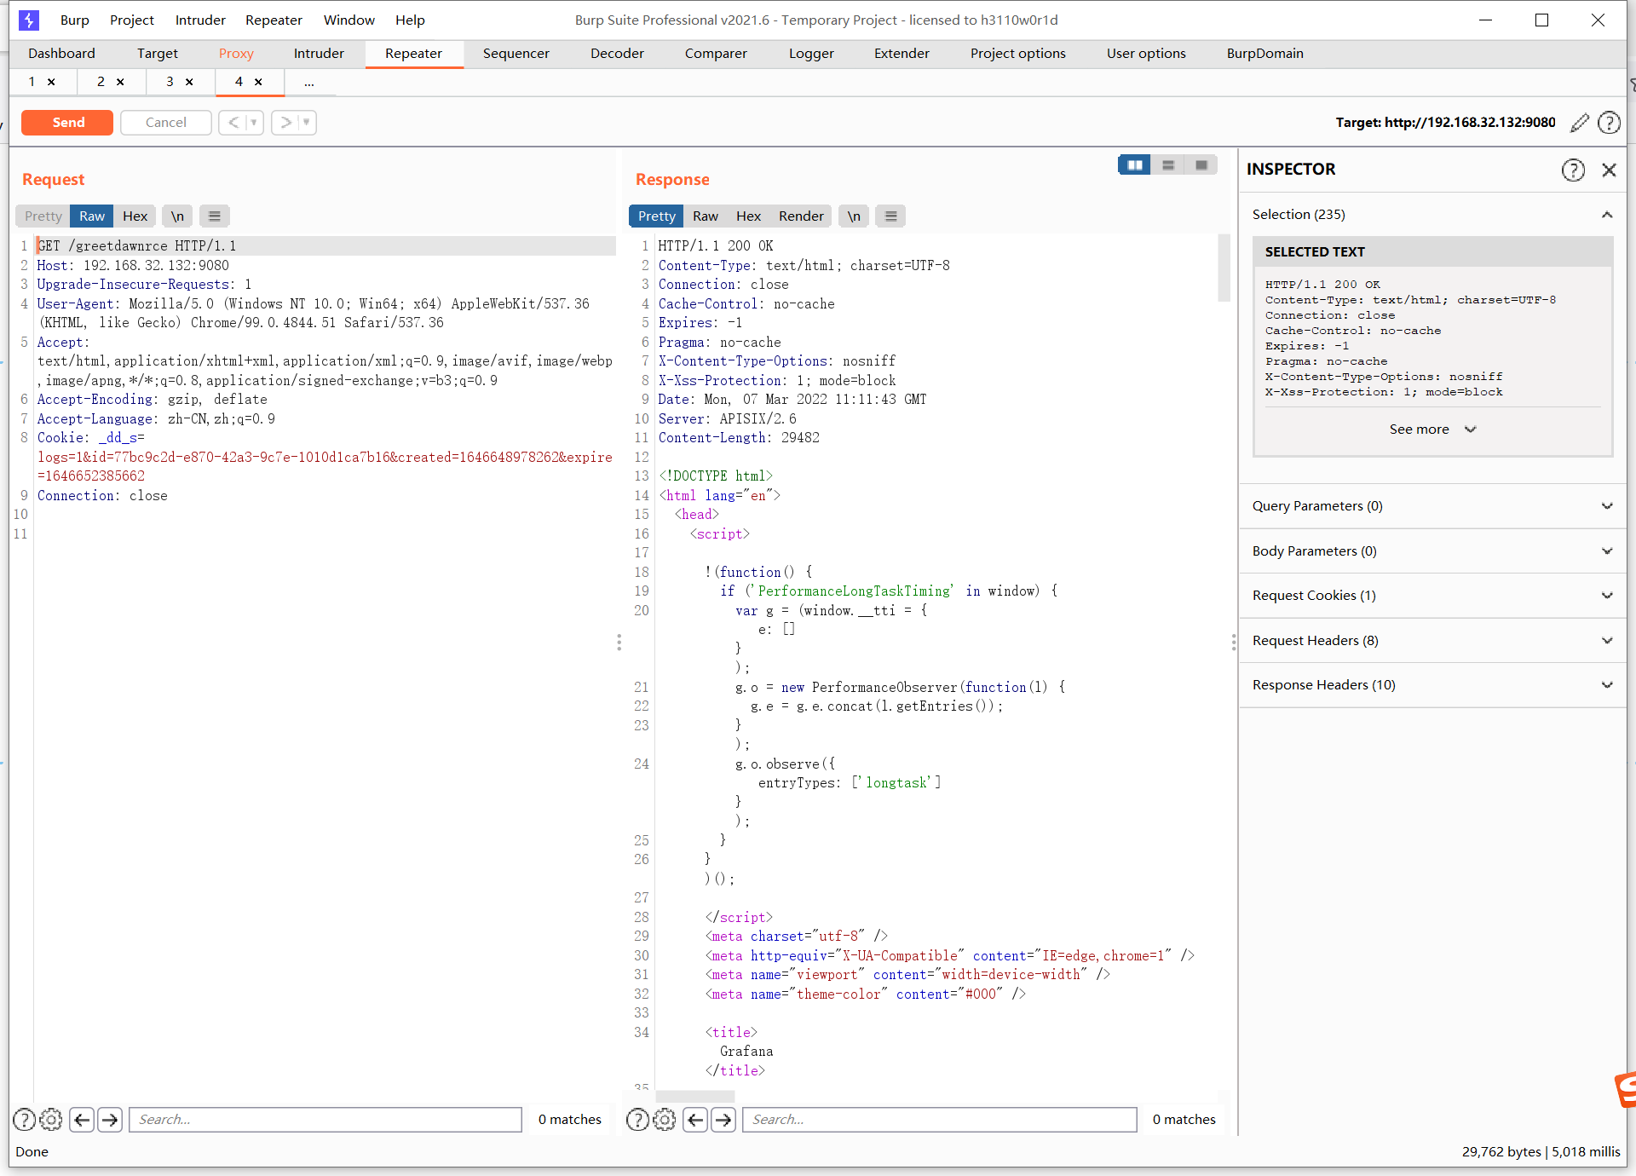Open request search help icon

tap(25, 1120)
